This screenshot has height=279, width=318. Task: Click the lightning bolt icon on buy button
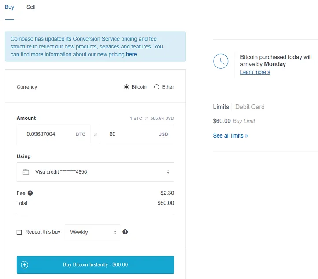(x=25, y=264)
